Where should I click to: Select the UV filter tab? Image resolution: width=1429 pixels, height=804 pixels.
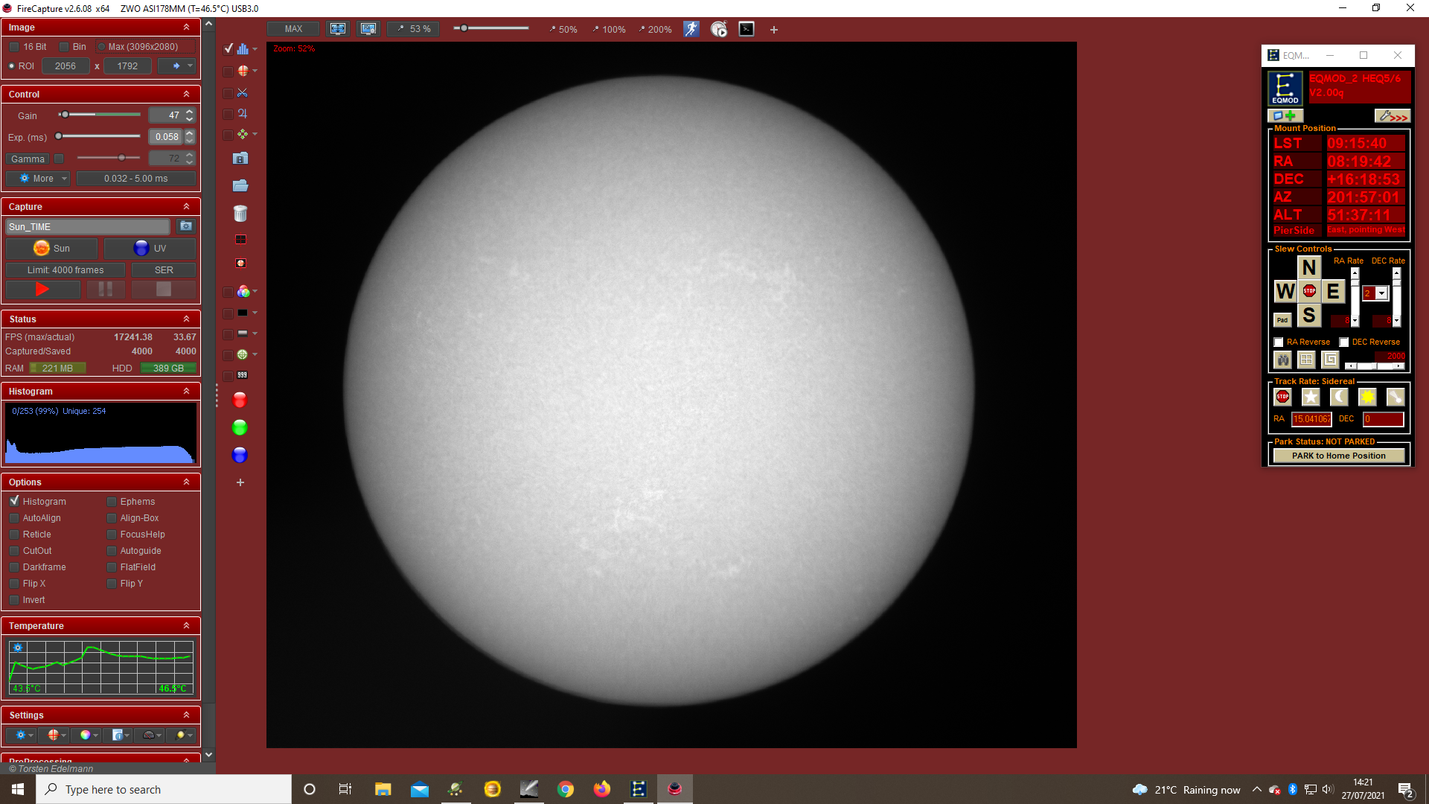[150, 249]
